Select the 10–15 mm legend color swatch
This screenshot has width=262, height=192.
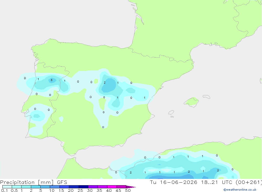[x=55, y=187]
